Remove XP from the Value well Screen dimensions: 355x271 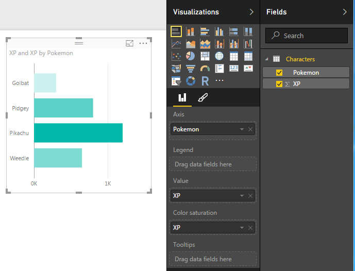click(x=250, y=196)
